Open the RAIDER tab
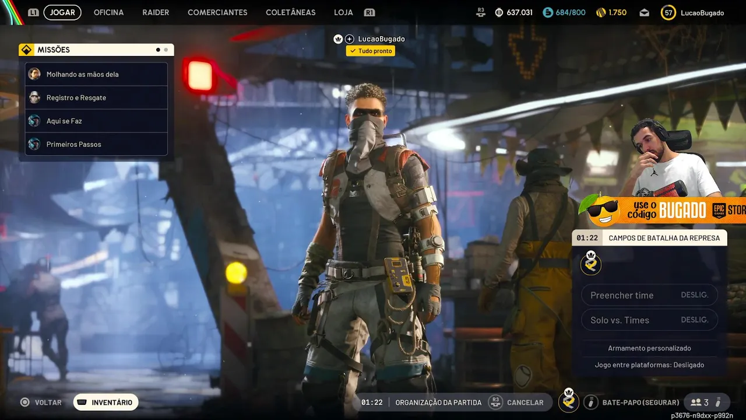This screenshot has height=420, width=746. coord(156,12)
